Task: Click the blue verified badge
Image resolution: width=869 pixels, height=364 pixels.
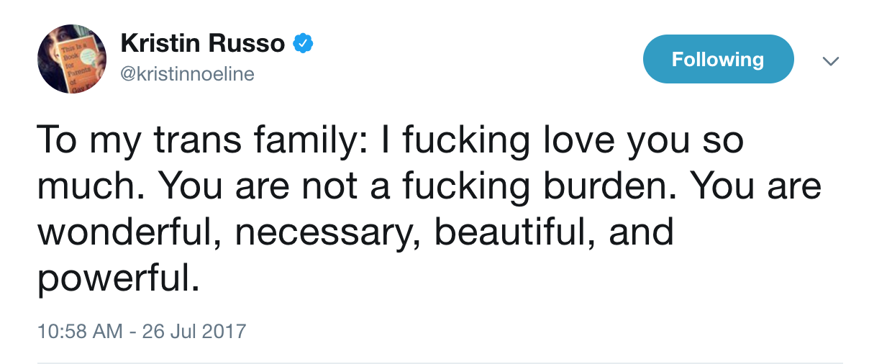Action: [303, 45]
